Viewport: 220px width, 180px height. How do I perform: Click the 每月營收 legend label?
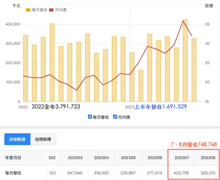pos(39,10)
